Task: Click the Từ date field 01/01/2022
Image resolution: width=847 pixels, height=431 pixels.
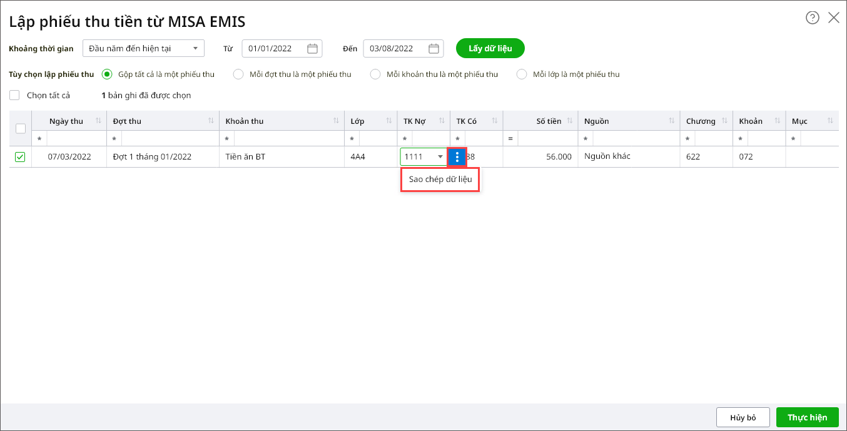Action: [x=282, y=48]
